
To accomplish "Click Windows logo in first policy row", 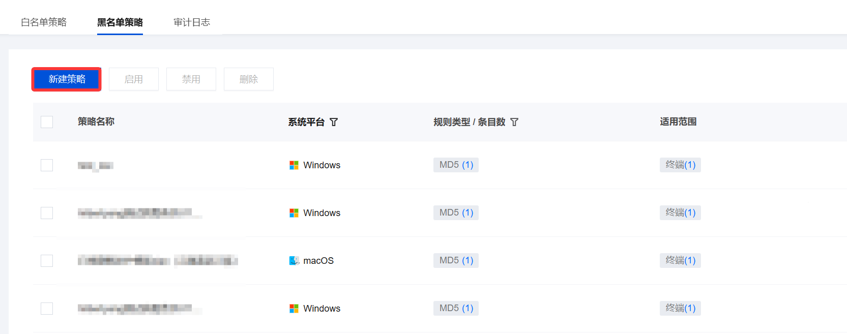I will (294, 165).
